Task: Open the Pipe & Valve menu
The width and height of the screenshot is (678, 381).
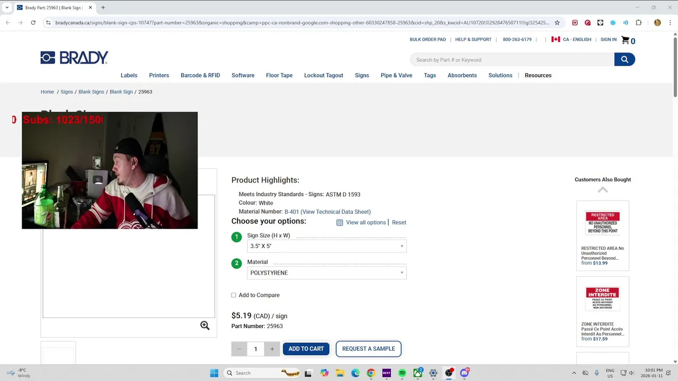Action: point(396,75)
